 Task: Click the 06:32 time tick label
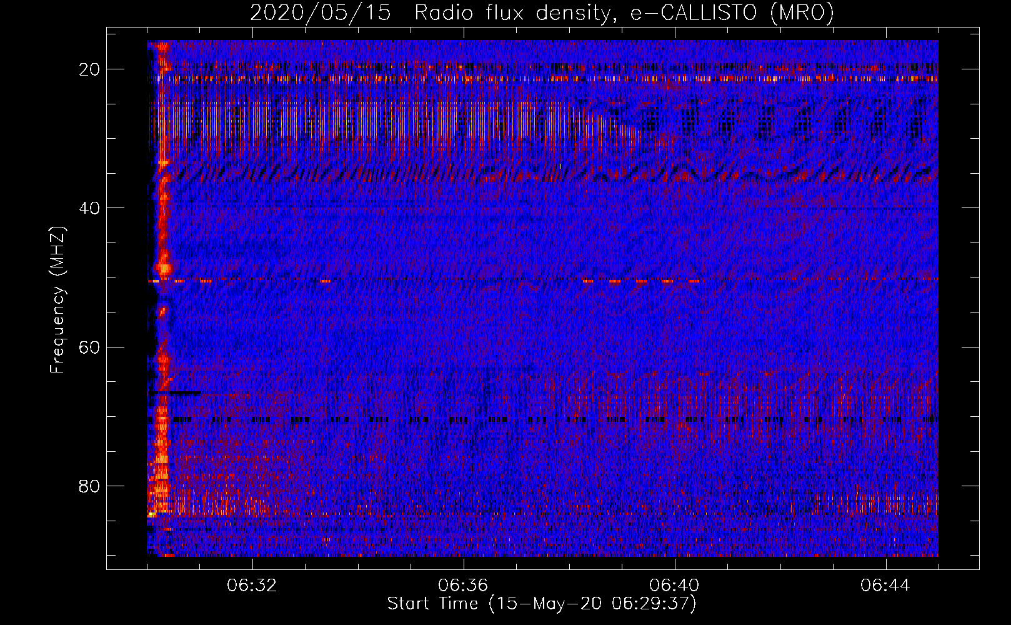coord(252,586)
